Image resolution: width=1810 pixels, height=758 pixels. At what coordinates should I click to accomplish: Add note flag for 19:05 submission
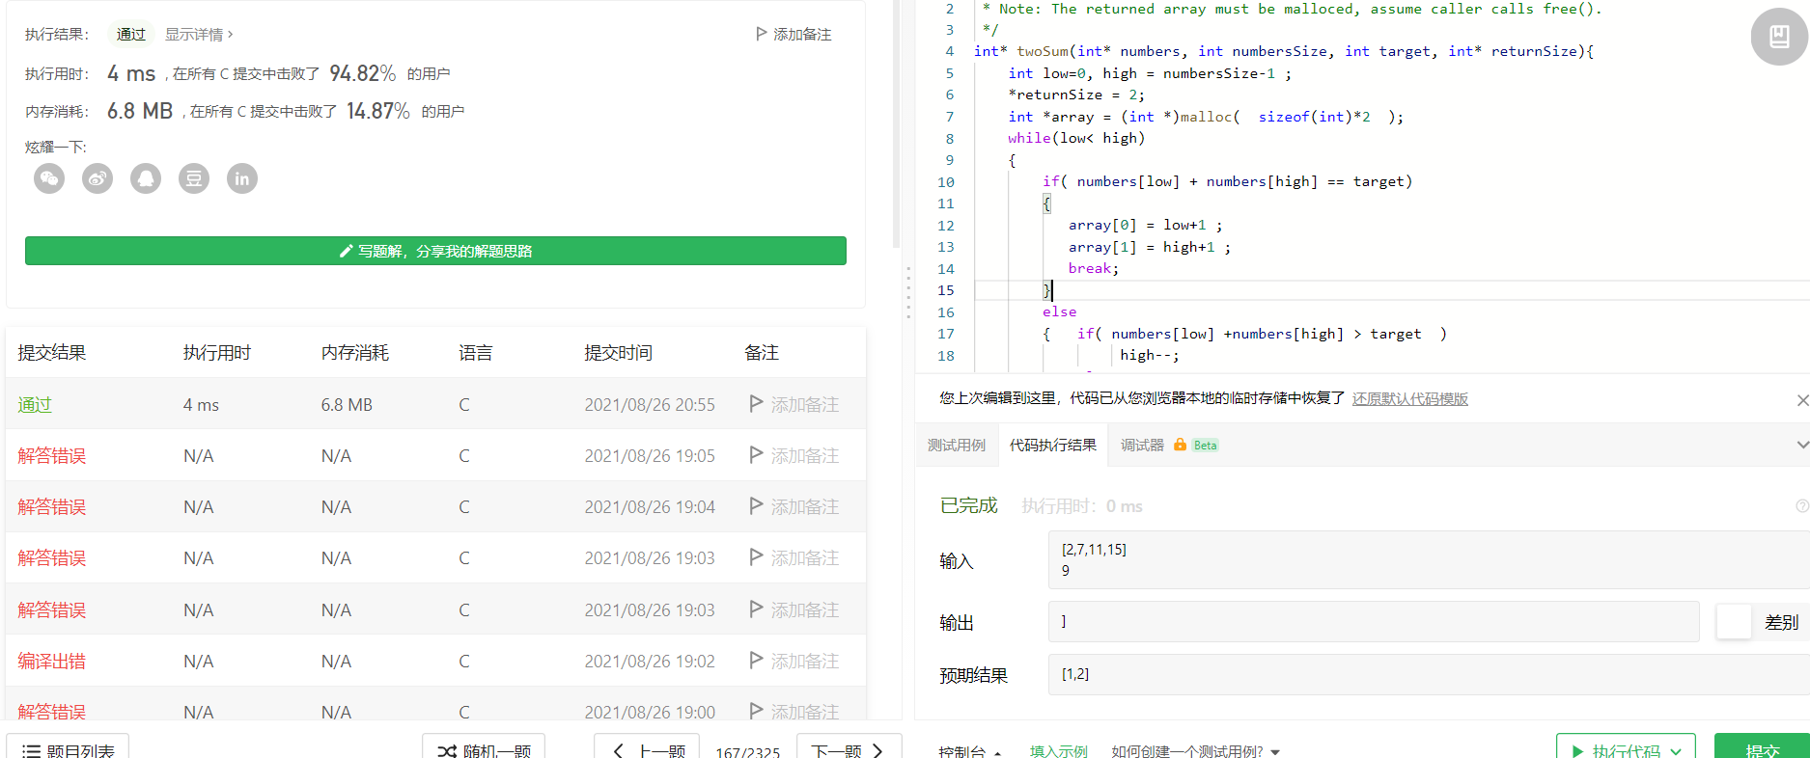(757, 455)
